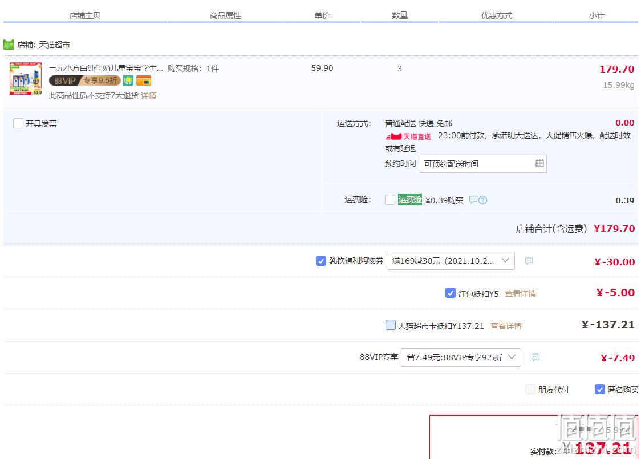Click the 商品属性 column header
This screenshot has height=459, width=641.
point(225,15)
